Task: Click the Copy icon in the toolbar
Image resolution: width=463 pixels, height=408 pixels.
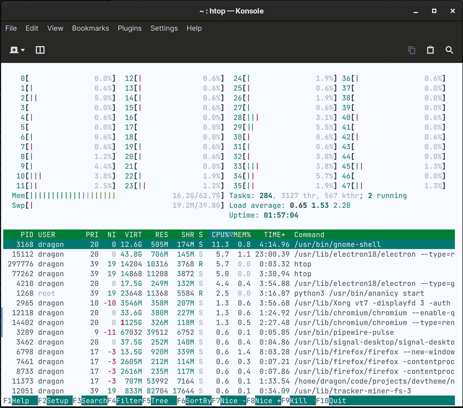Action: tap(412, 50)
